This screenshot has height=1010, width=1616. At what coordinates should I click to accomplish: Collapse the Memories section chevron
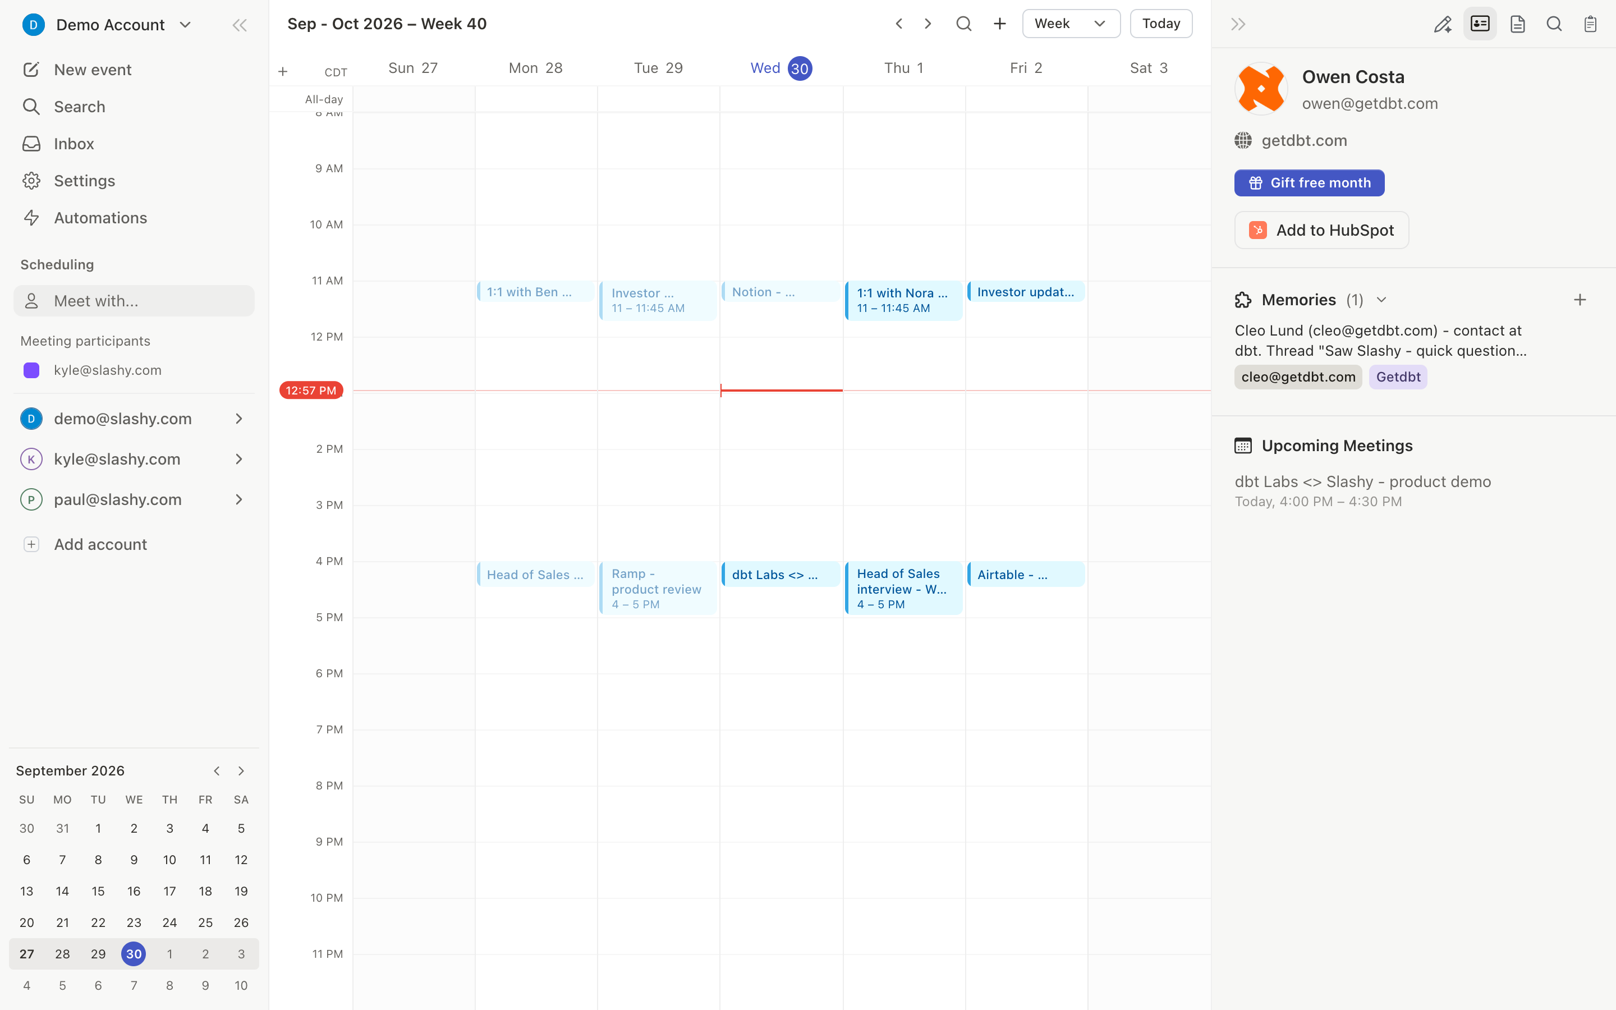(1381, 300)
